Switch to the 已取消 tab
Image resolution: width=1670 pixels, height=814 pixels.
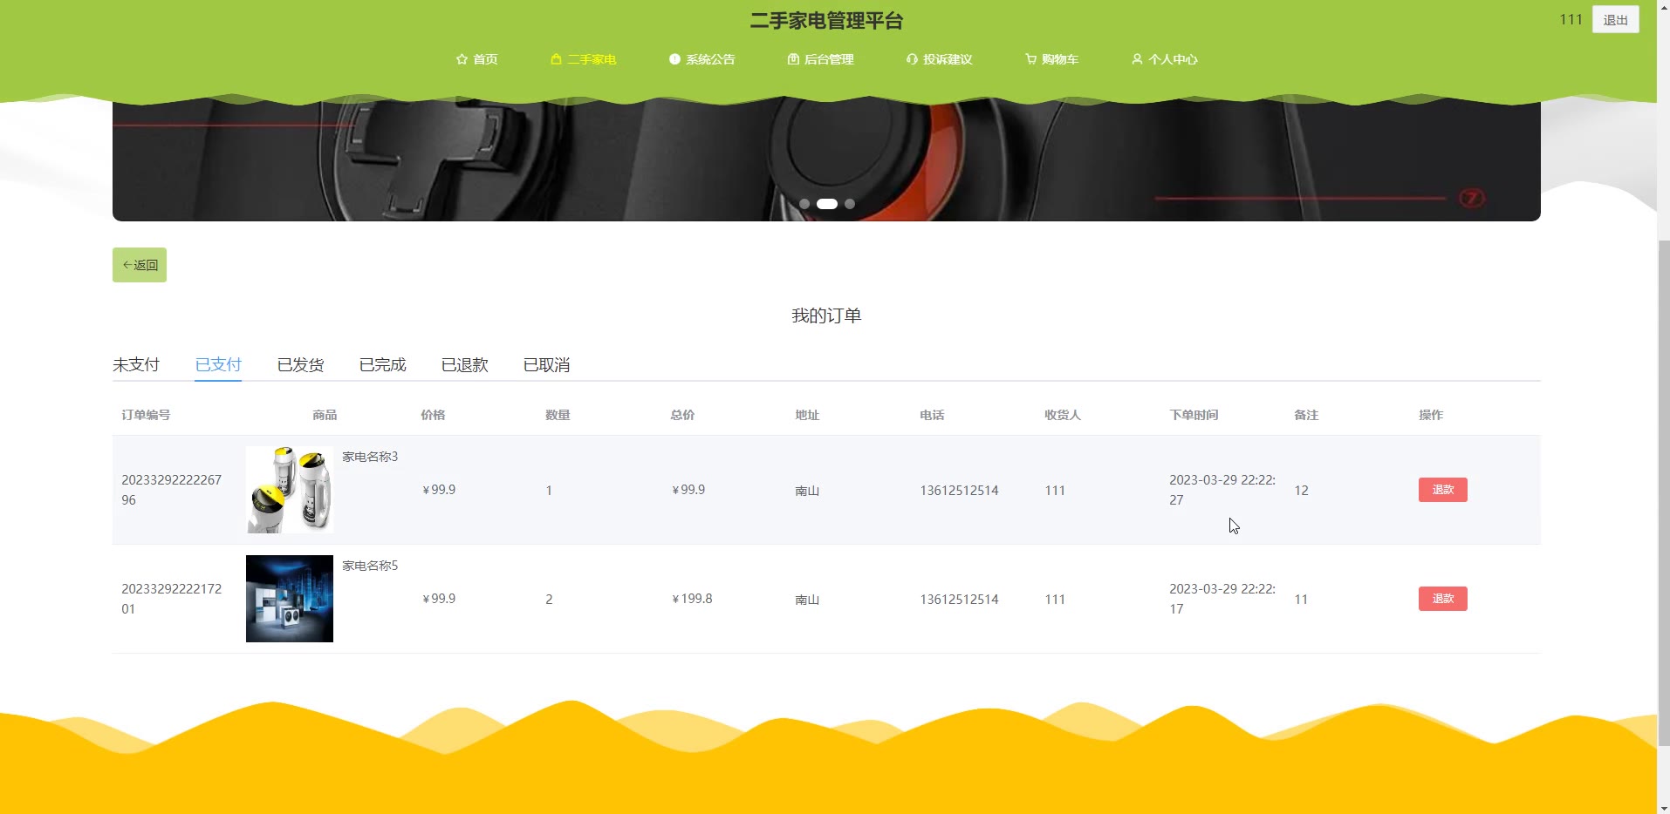pyautogui.click(x=546, y=364)
